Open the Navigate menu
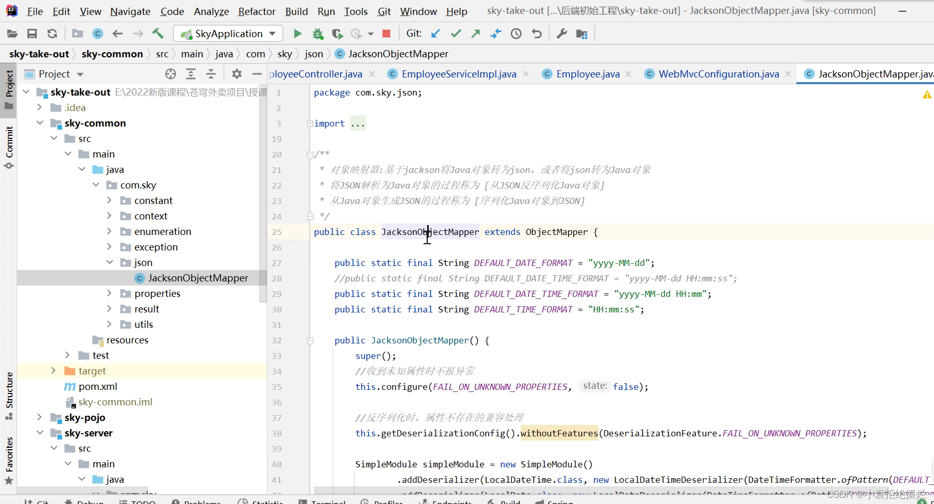This screenshot has width=934, height=504. coord(130,11)
